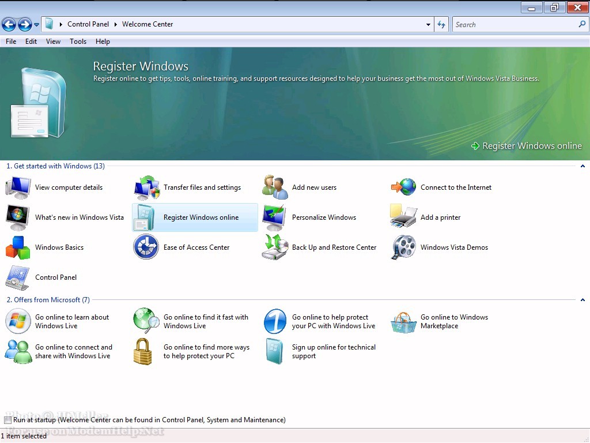Screen dimensions: 590x443
Task: Open the Ease of Access Center icon
Action: click(x=146, y=247)
